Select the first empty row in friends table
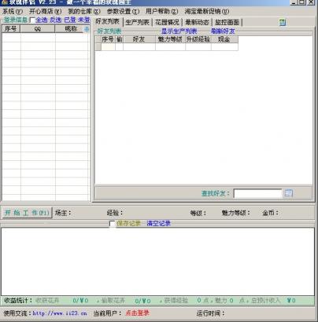The width and height of the screenshot is (318, 322). point(167,46)
